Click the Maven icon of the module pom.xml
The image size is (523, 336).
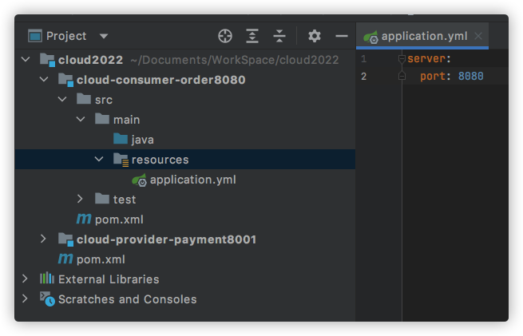(84, 219)
